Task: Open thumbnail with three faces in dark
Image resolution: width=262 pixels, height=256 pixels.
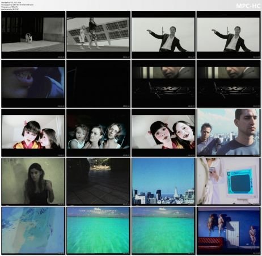Action: coord(98,133)
